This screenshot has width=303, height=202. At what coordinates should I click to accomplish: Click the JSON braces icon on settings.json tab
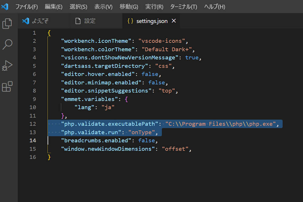(x=130, y=21)
